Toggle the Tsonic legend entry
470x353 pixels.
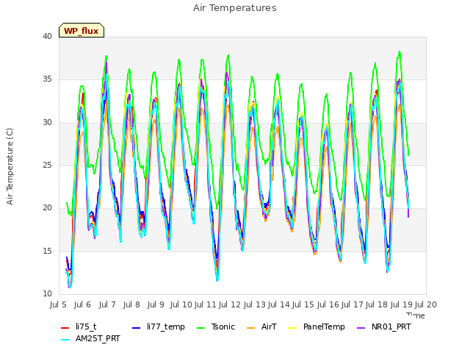(215, 327)
